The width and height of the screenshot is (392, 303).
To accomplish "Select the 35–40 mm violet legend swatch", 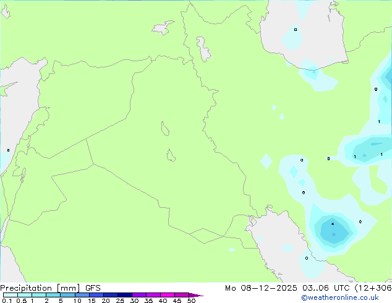I will (x=153, y=295).
